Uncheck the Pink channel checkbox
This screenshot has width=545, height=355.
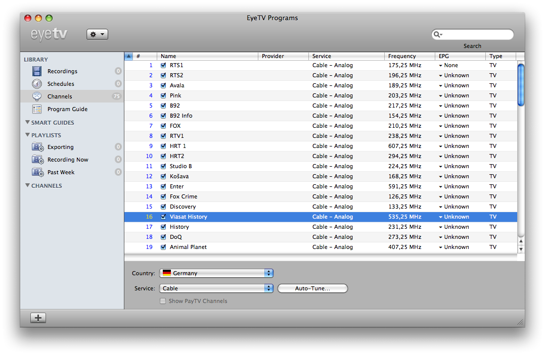(163, 95)
